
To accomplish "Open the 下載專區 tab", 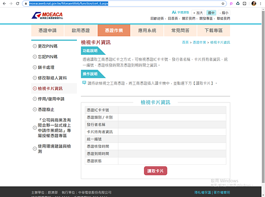I will (x=214, y=30).
